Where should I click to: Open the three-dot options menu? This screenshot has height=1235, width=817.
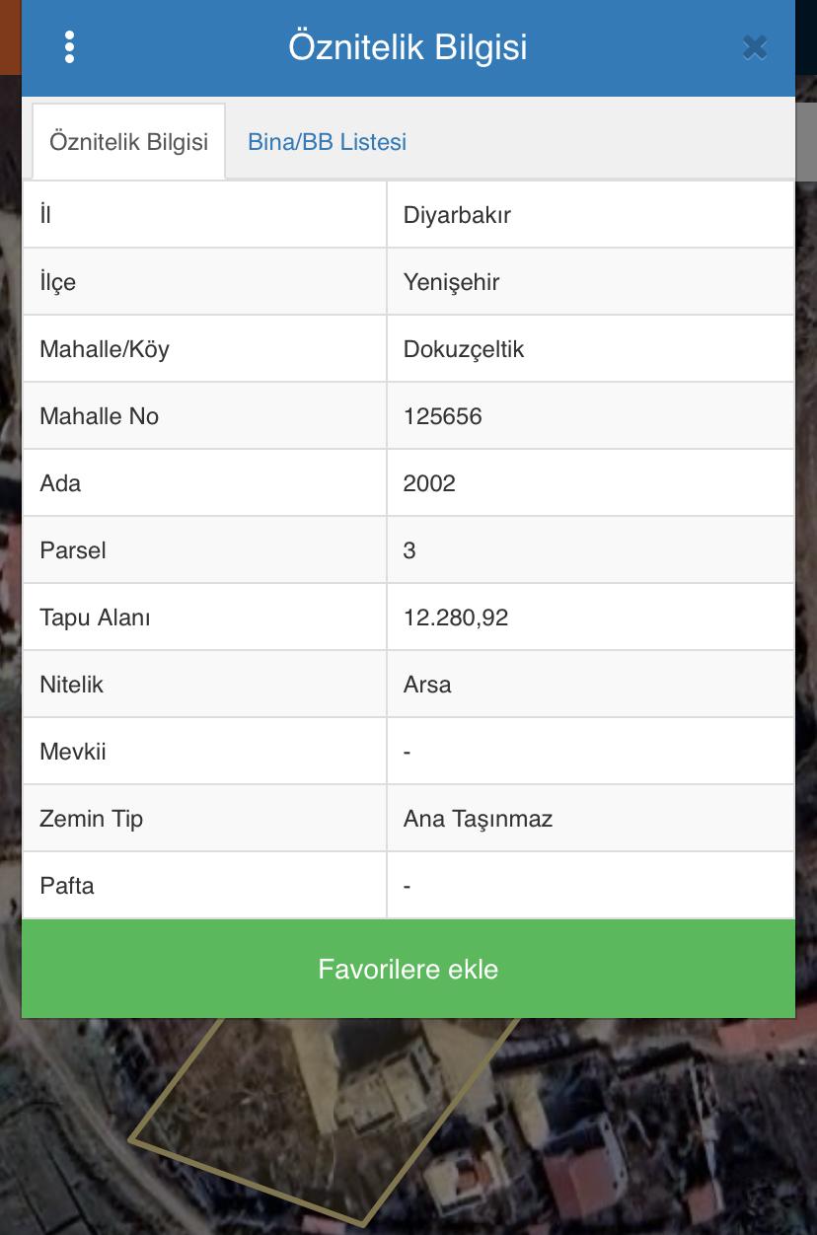click(x=69, y=46)
